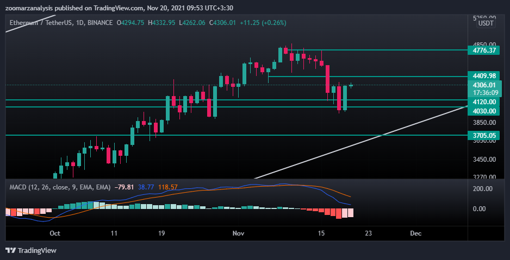Click the 3450.00 price axis label

pos(484,160)
